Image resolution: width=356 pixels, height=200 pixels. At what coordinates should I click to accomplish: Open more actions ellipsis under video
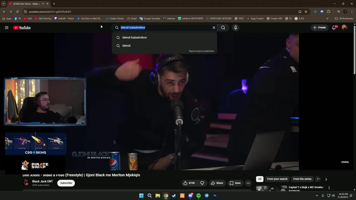click(x=248, y=183)
